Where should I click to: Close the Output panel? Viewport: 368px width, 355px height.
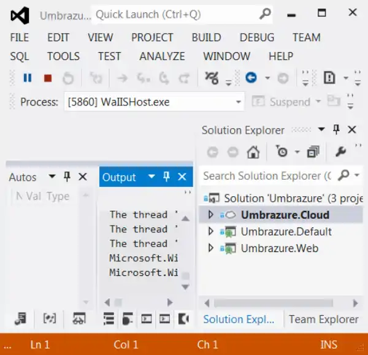point(182,177)
